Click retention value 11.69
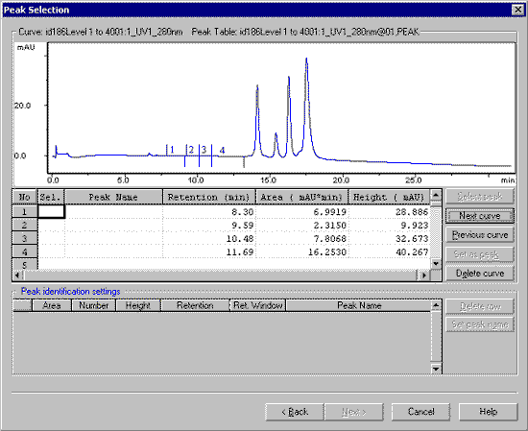 [240, 252]
